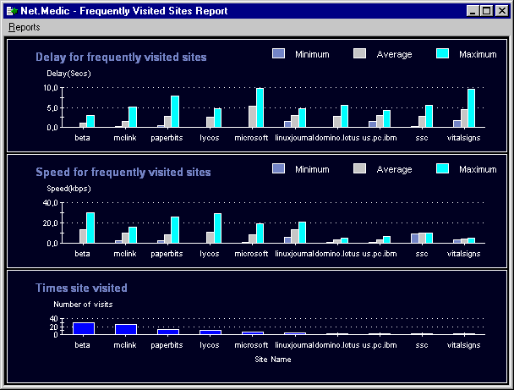Click the Net.Medic title bar icon

pyautogui.click(x=11, y=11)
